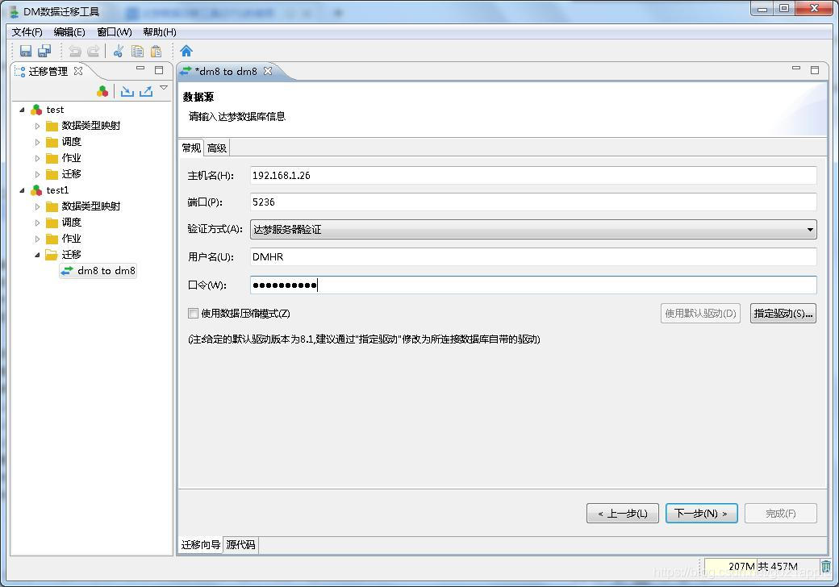Expand 作业 folder under test
Viewport: 839px width, 587px height.
37,158
